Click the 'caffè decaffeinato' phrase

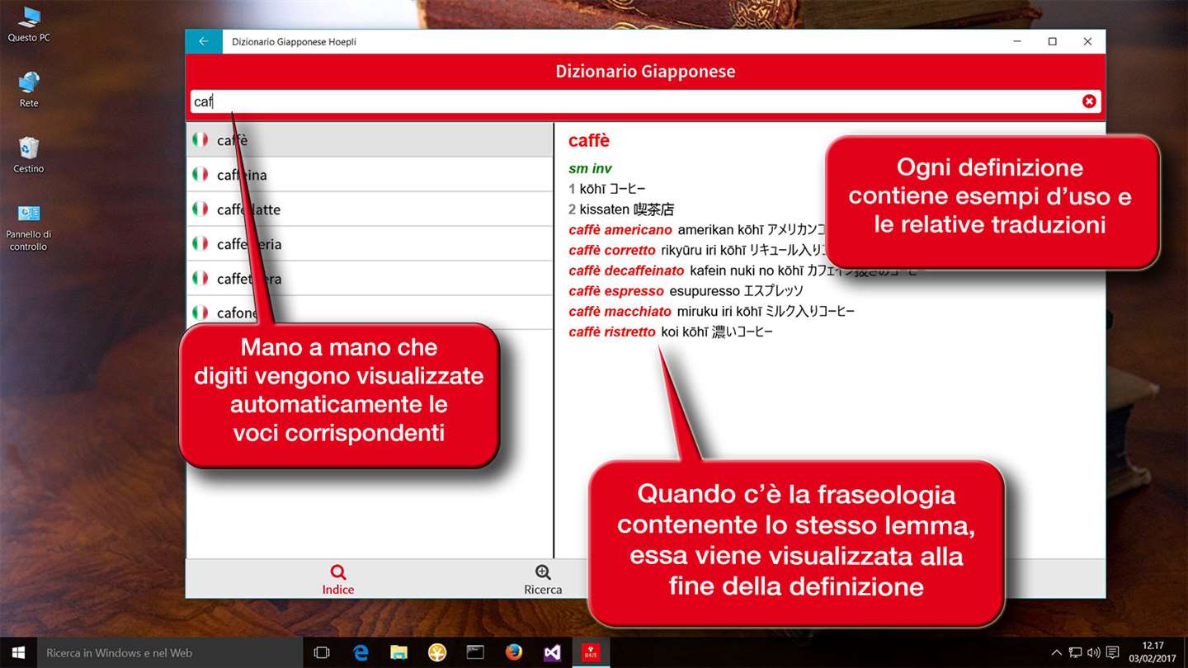626,270
